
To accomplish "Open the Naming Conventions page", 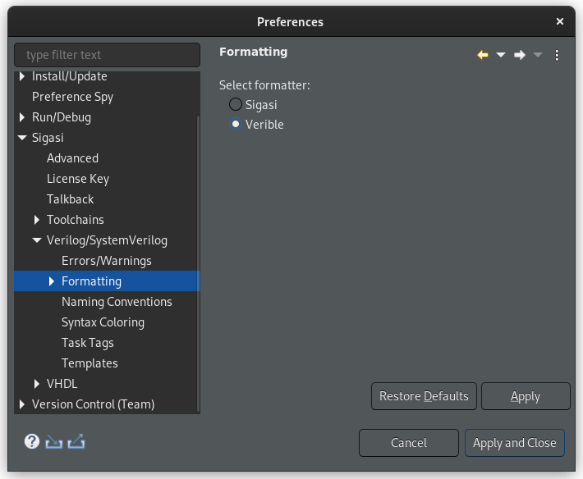I will coord(117,302).
